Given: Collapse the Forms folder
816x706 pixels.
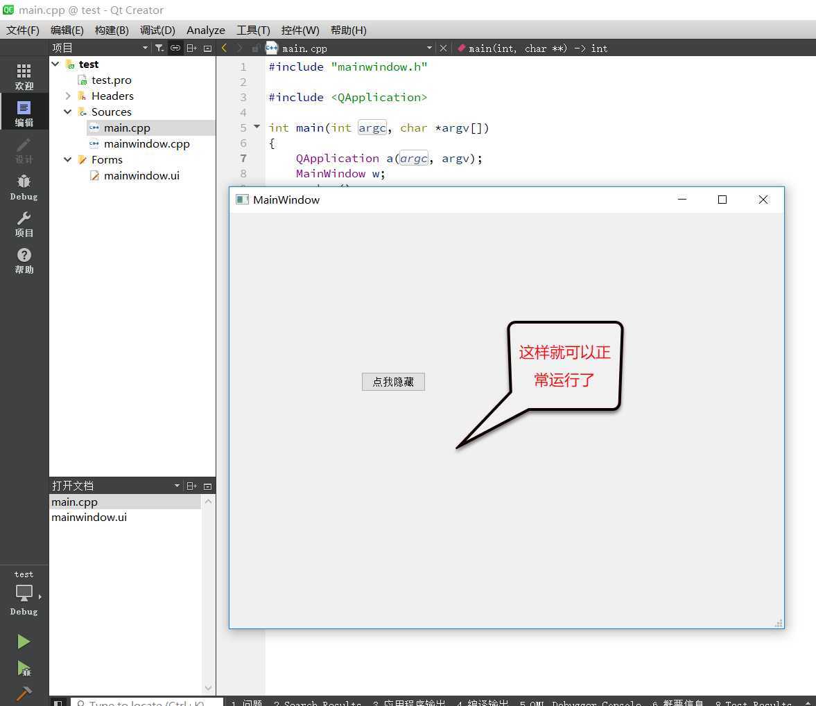Looking at the screenshot, I should (68, 159).
